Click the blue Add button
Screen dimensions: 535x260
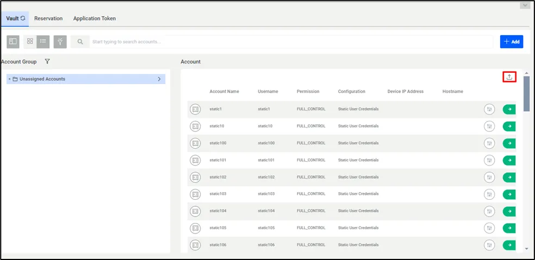coord(512,42)
